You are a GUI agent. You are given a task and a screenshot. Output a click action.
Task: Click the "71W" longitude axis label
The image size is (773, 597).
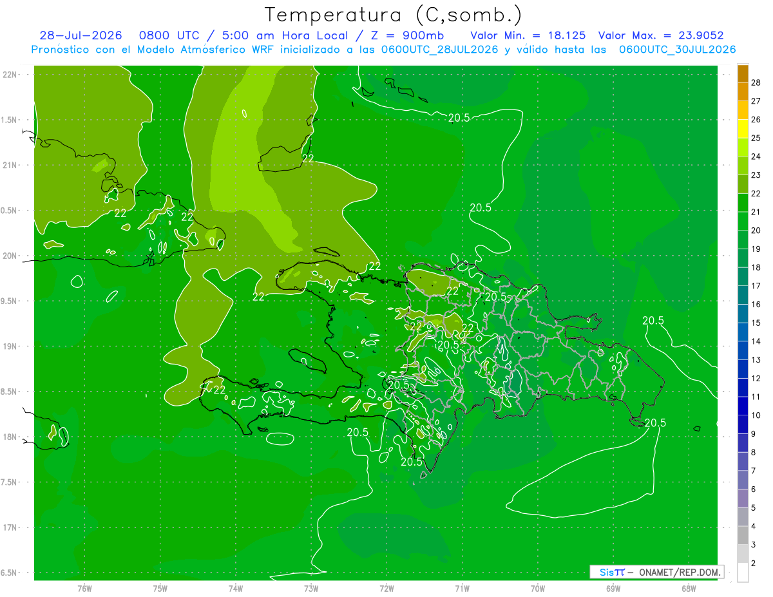[462, 588]
